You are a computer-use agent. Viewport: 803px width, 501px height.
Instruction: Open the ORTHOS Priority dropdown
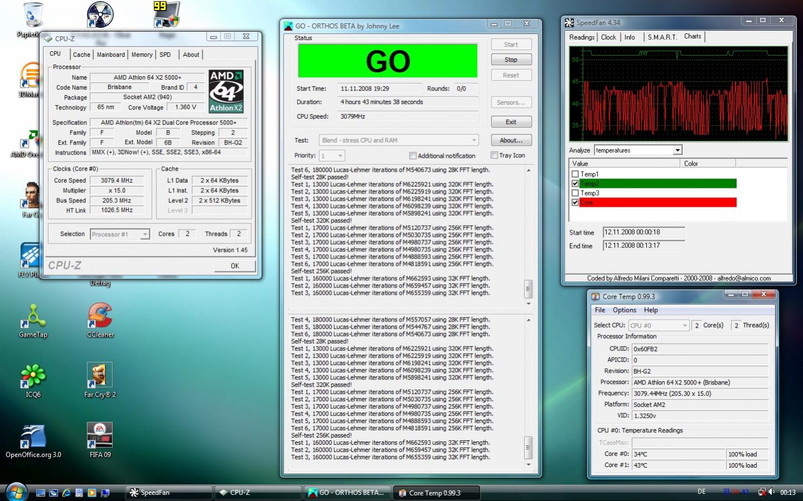(x=332, y=155)
